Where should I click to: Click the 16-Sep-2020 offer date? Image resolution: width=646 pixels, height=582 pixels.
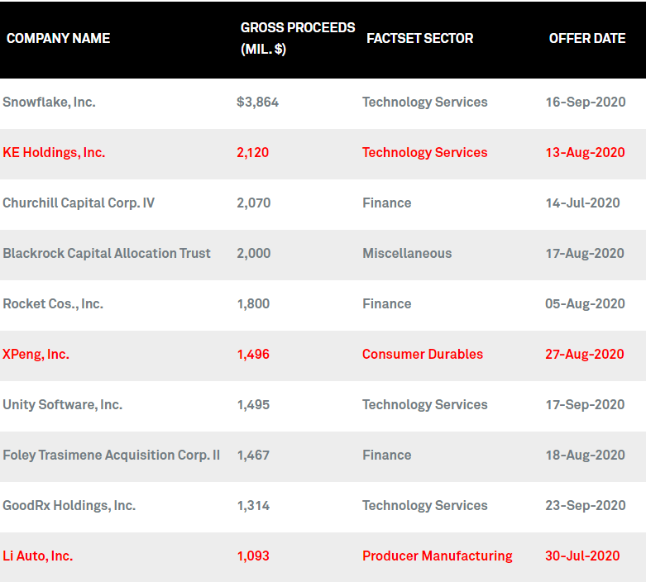pyautogui.click(x=586, y=103)
